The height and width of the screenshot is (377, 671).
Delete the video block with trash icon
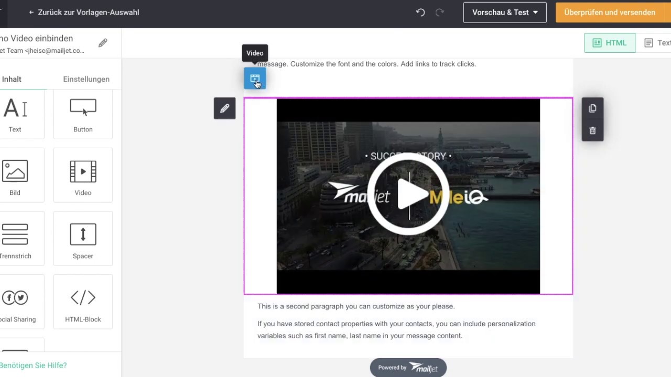pyautogui.click(x=592, y=130)
